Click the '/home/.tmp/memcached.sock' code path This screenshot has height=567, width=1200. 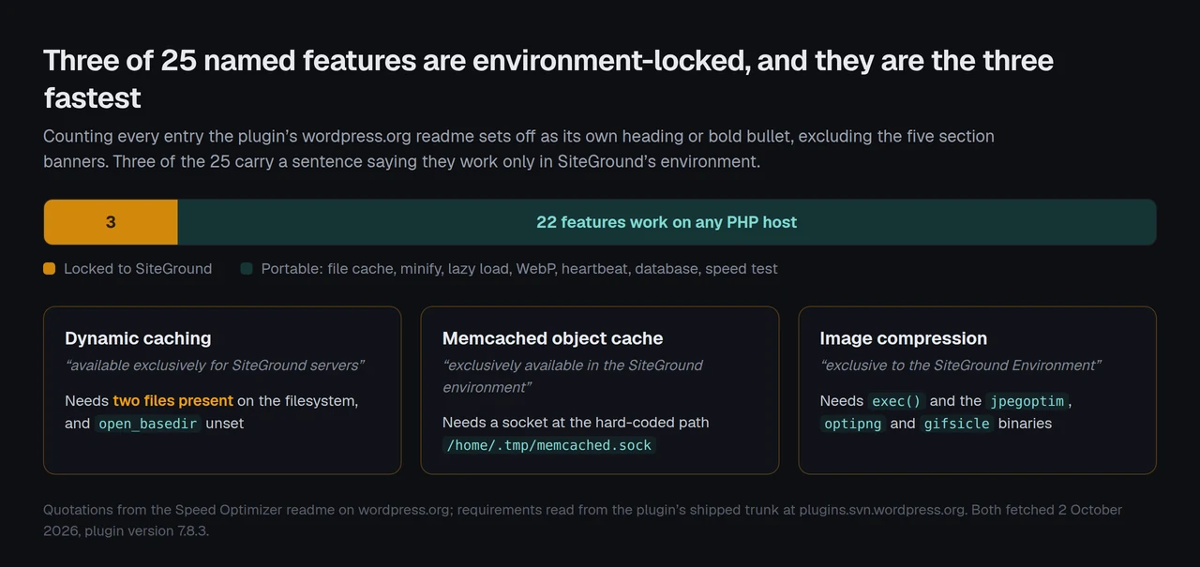549,445
